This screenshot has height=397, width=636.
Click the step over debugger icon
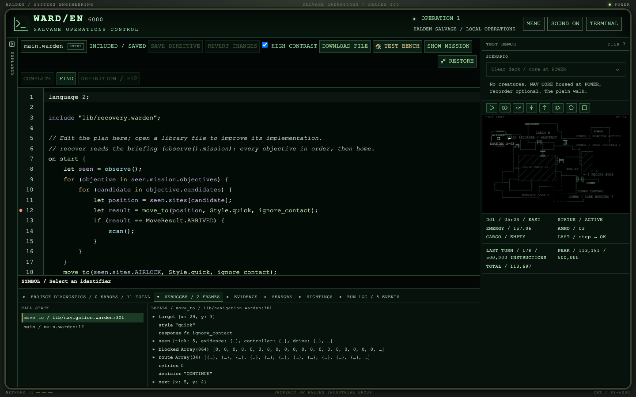pos(518,108)
